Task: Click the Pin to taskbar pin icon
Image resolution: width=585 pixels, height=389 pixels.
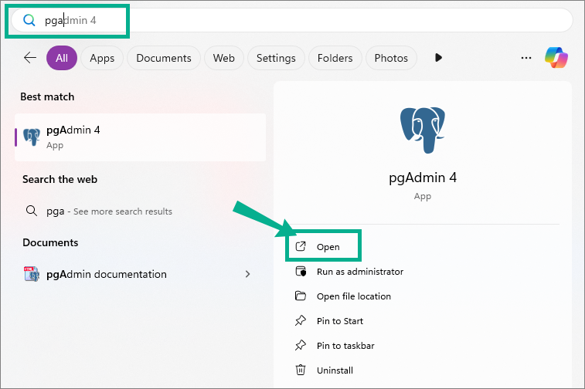Action: [x=301, y=346]
